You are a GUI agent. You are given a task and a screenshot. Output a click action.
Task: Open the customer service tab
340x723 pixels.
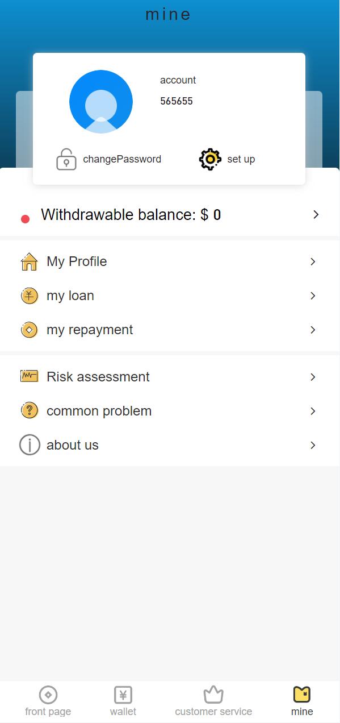coord(213,701)
